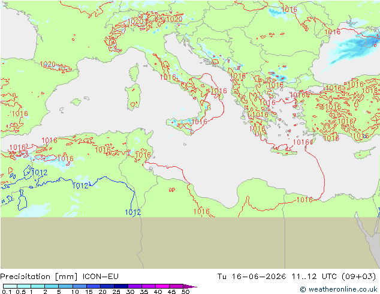Screen dimensions: 380x294
Task: Click the '45' legend scale label
Action: (x=172, y=292)
